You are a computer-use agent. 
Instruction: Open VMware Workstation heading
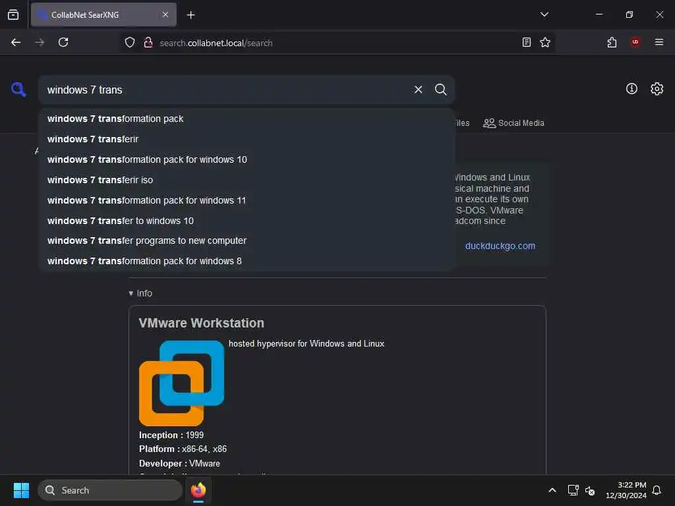pyautogui.click(x=201, y=323)
